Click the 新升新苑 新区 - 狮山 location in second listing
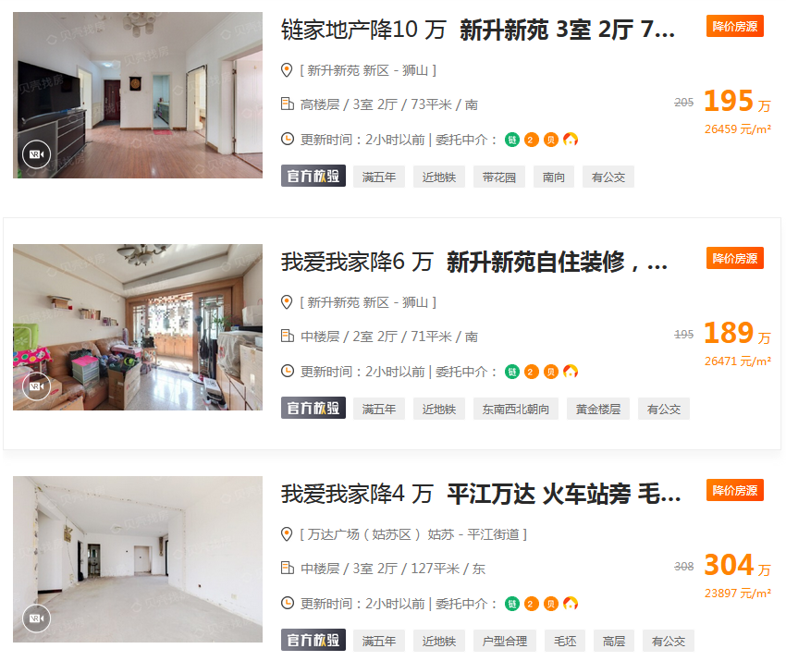The image size is (786, 661). 368,302
